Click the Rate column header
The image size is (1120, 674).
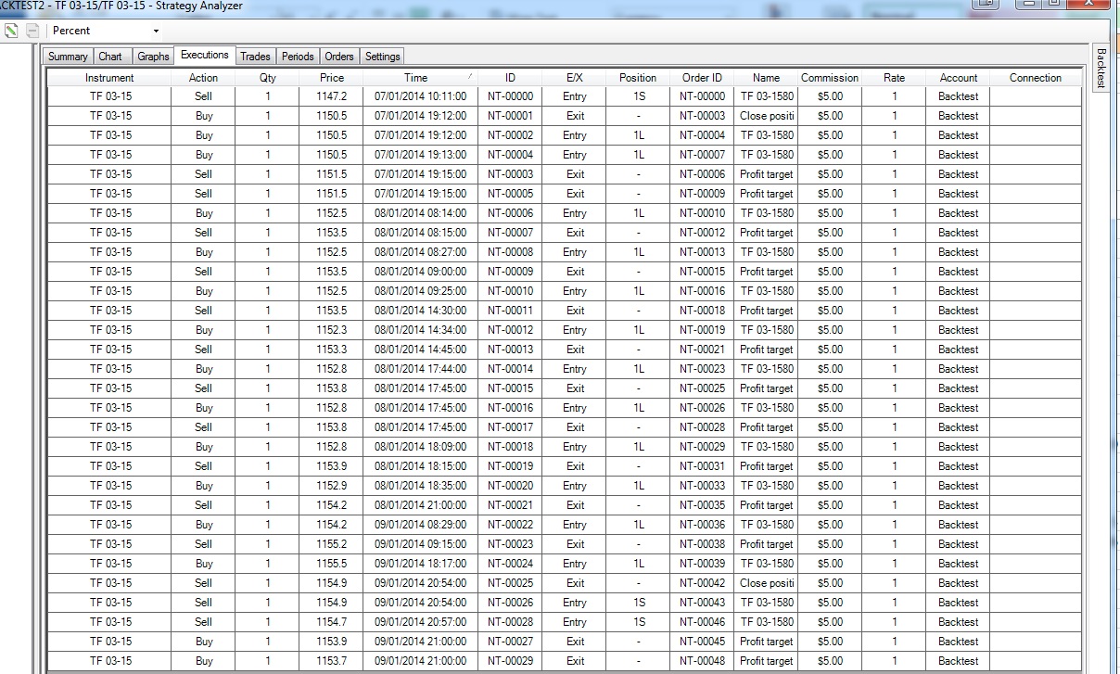point(894,78)
